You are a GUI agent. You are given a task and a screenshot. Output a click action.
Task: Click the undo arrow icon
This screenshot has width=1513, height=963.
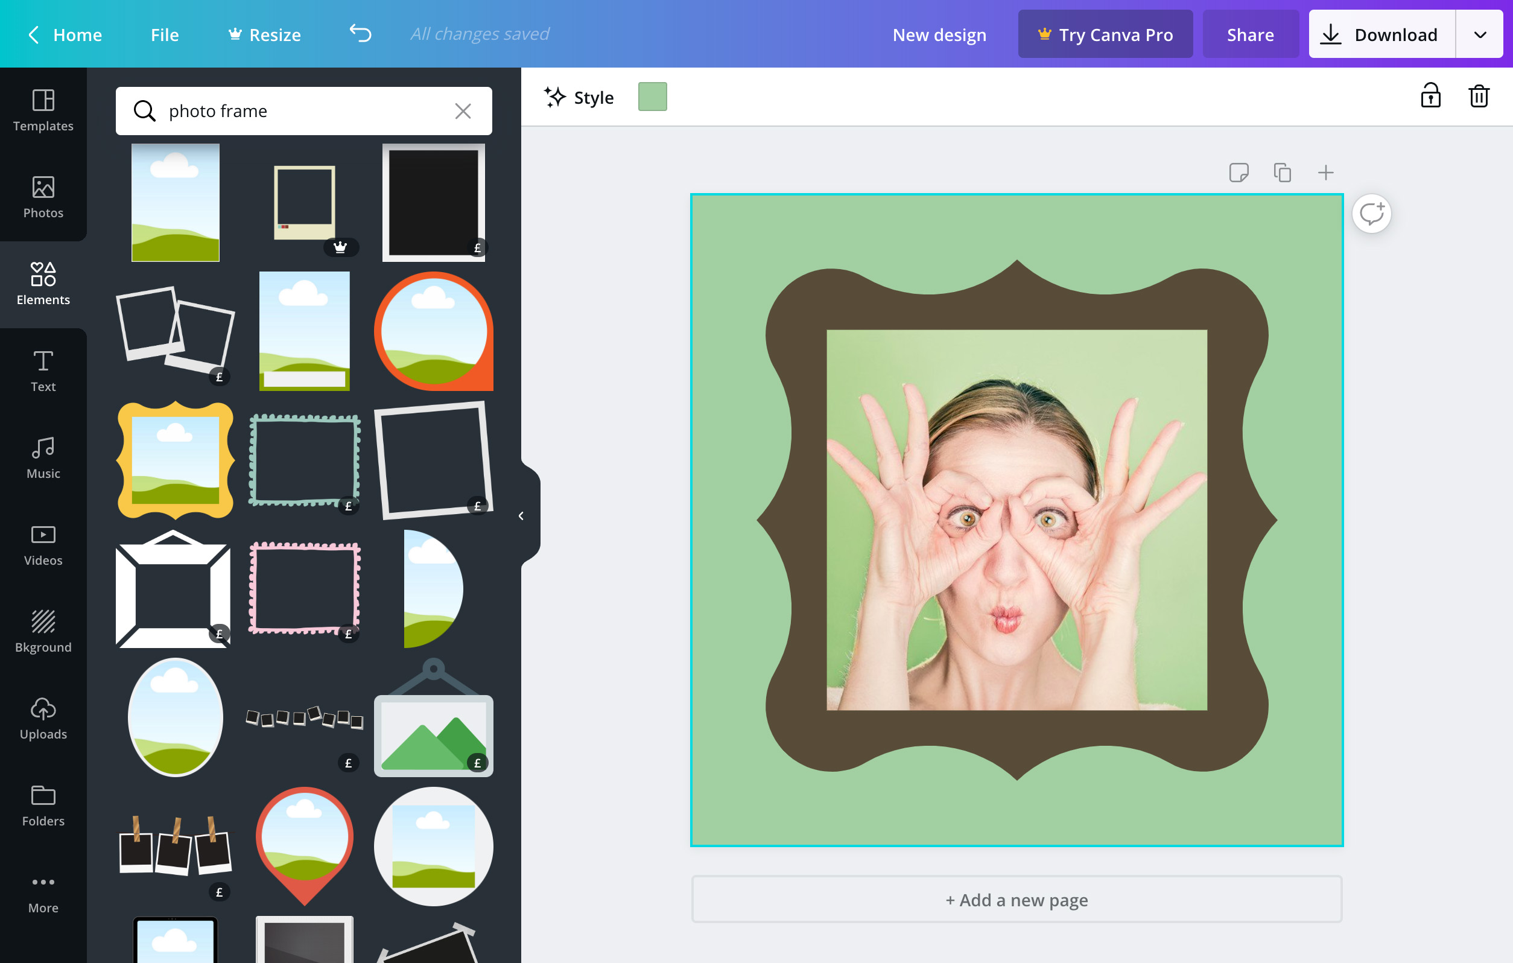[360, 33]
